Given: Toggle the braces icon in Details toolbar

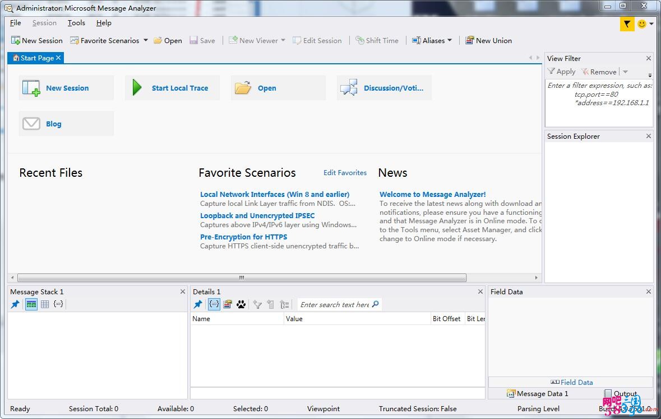Looking at the screenshot, I should [214, 304].
